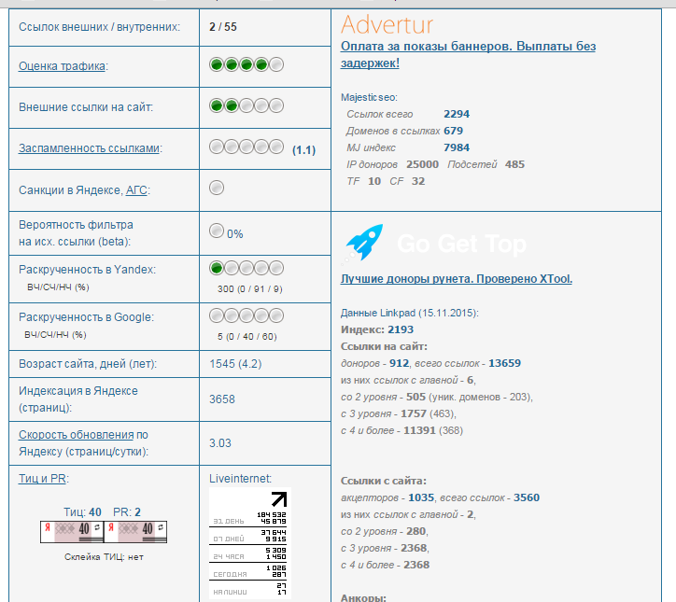676x602 pixels.
Task: Open the Лучшие доноры рунета XTool link
Action: 457,279
